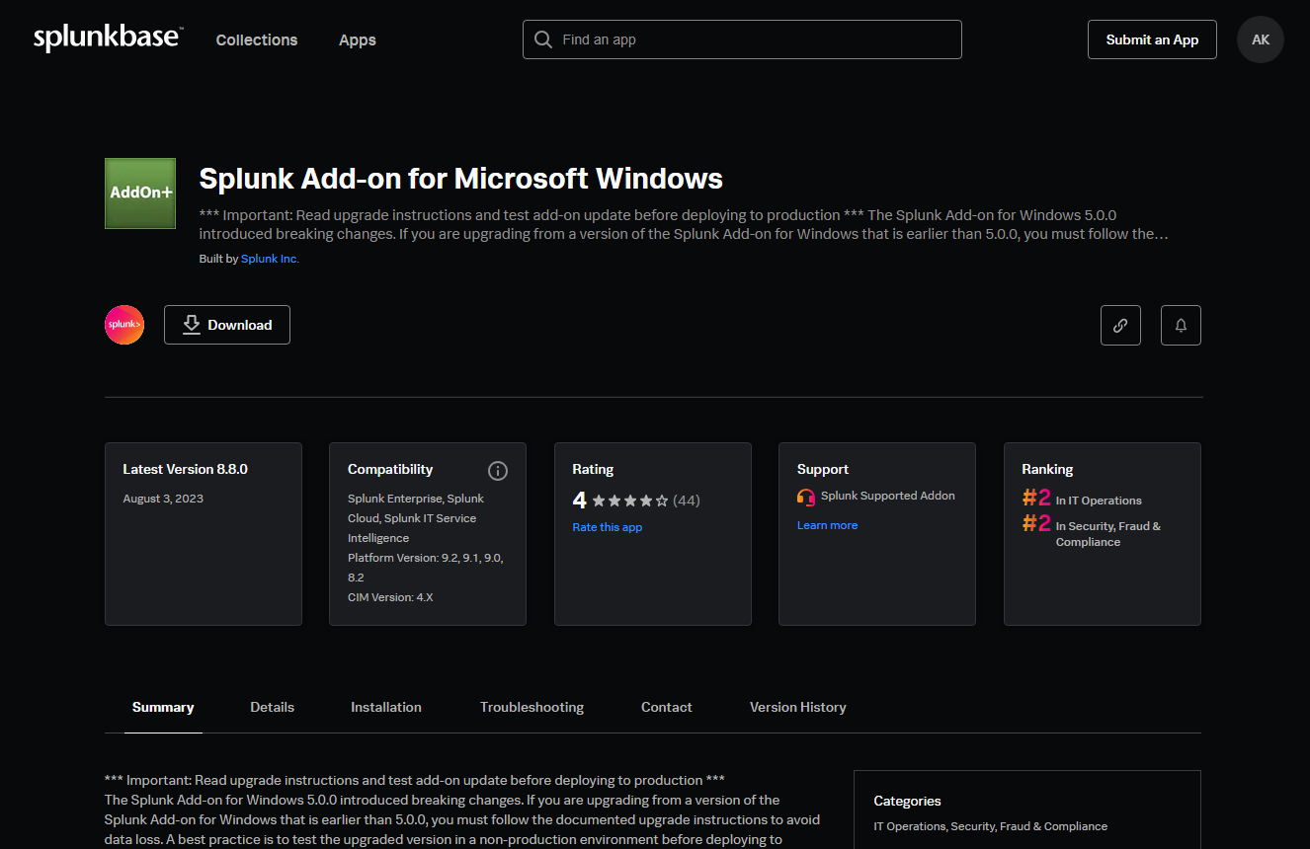Open the Splunk Inc. builder link
Viewport: 1310px width, 849px height.
point(270,259)
